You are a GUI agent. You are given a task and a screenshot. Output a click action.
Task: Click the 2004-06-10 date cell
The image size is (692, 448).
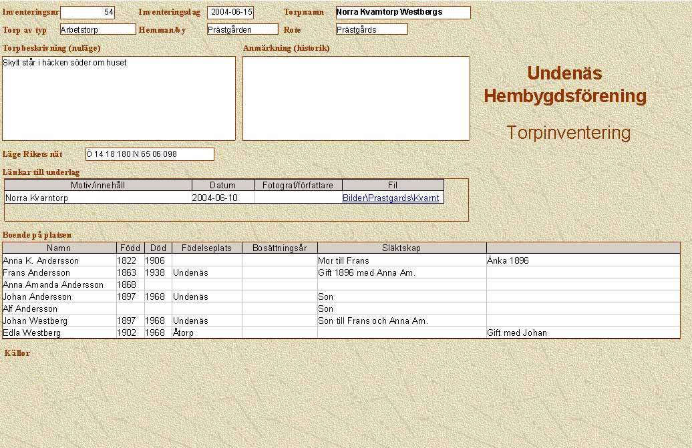tap(223, 198)
